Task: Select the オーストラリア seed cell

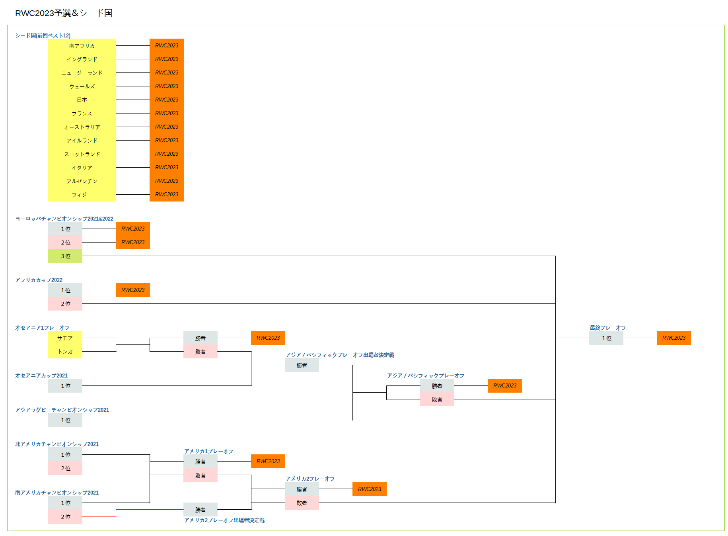Action: click(x=82, y=127)
